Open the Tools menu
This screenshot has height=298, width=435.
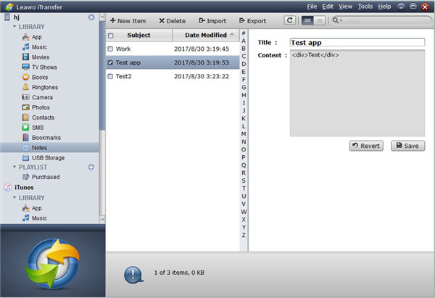(x=365, y=7)
